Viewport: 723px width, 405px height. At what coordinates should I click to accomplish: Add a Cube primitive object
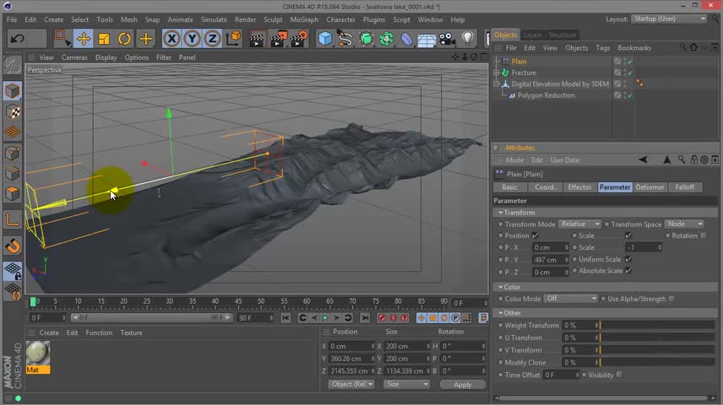pyautogui.click(x=325, y=39)
